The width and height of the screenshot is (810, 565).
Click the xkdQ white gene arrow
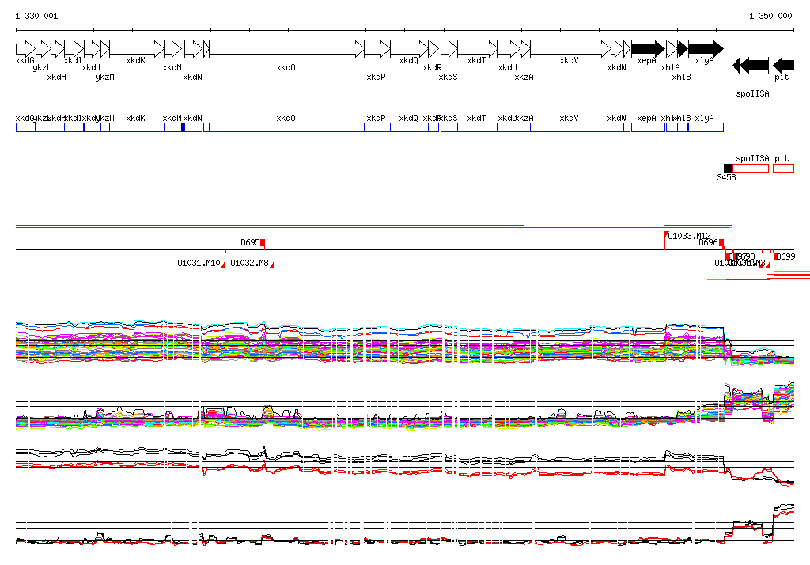tap(409, 49)
